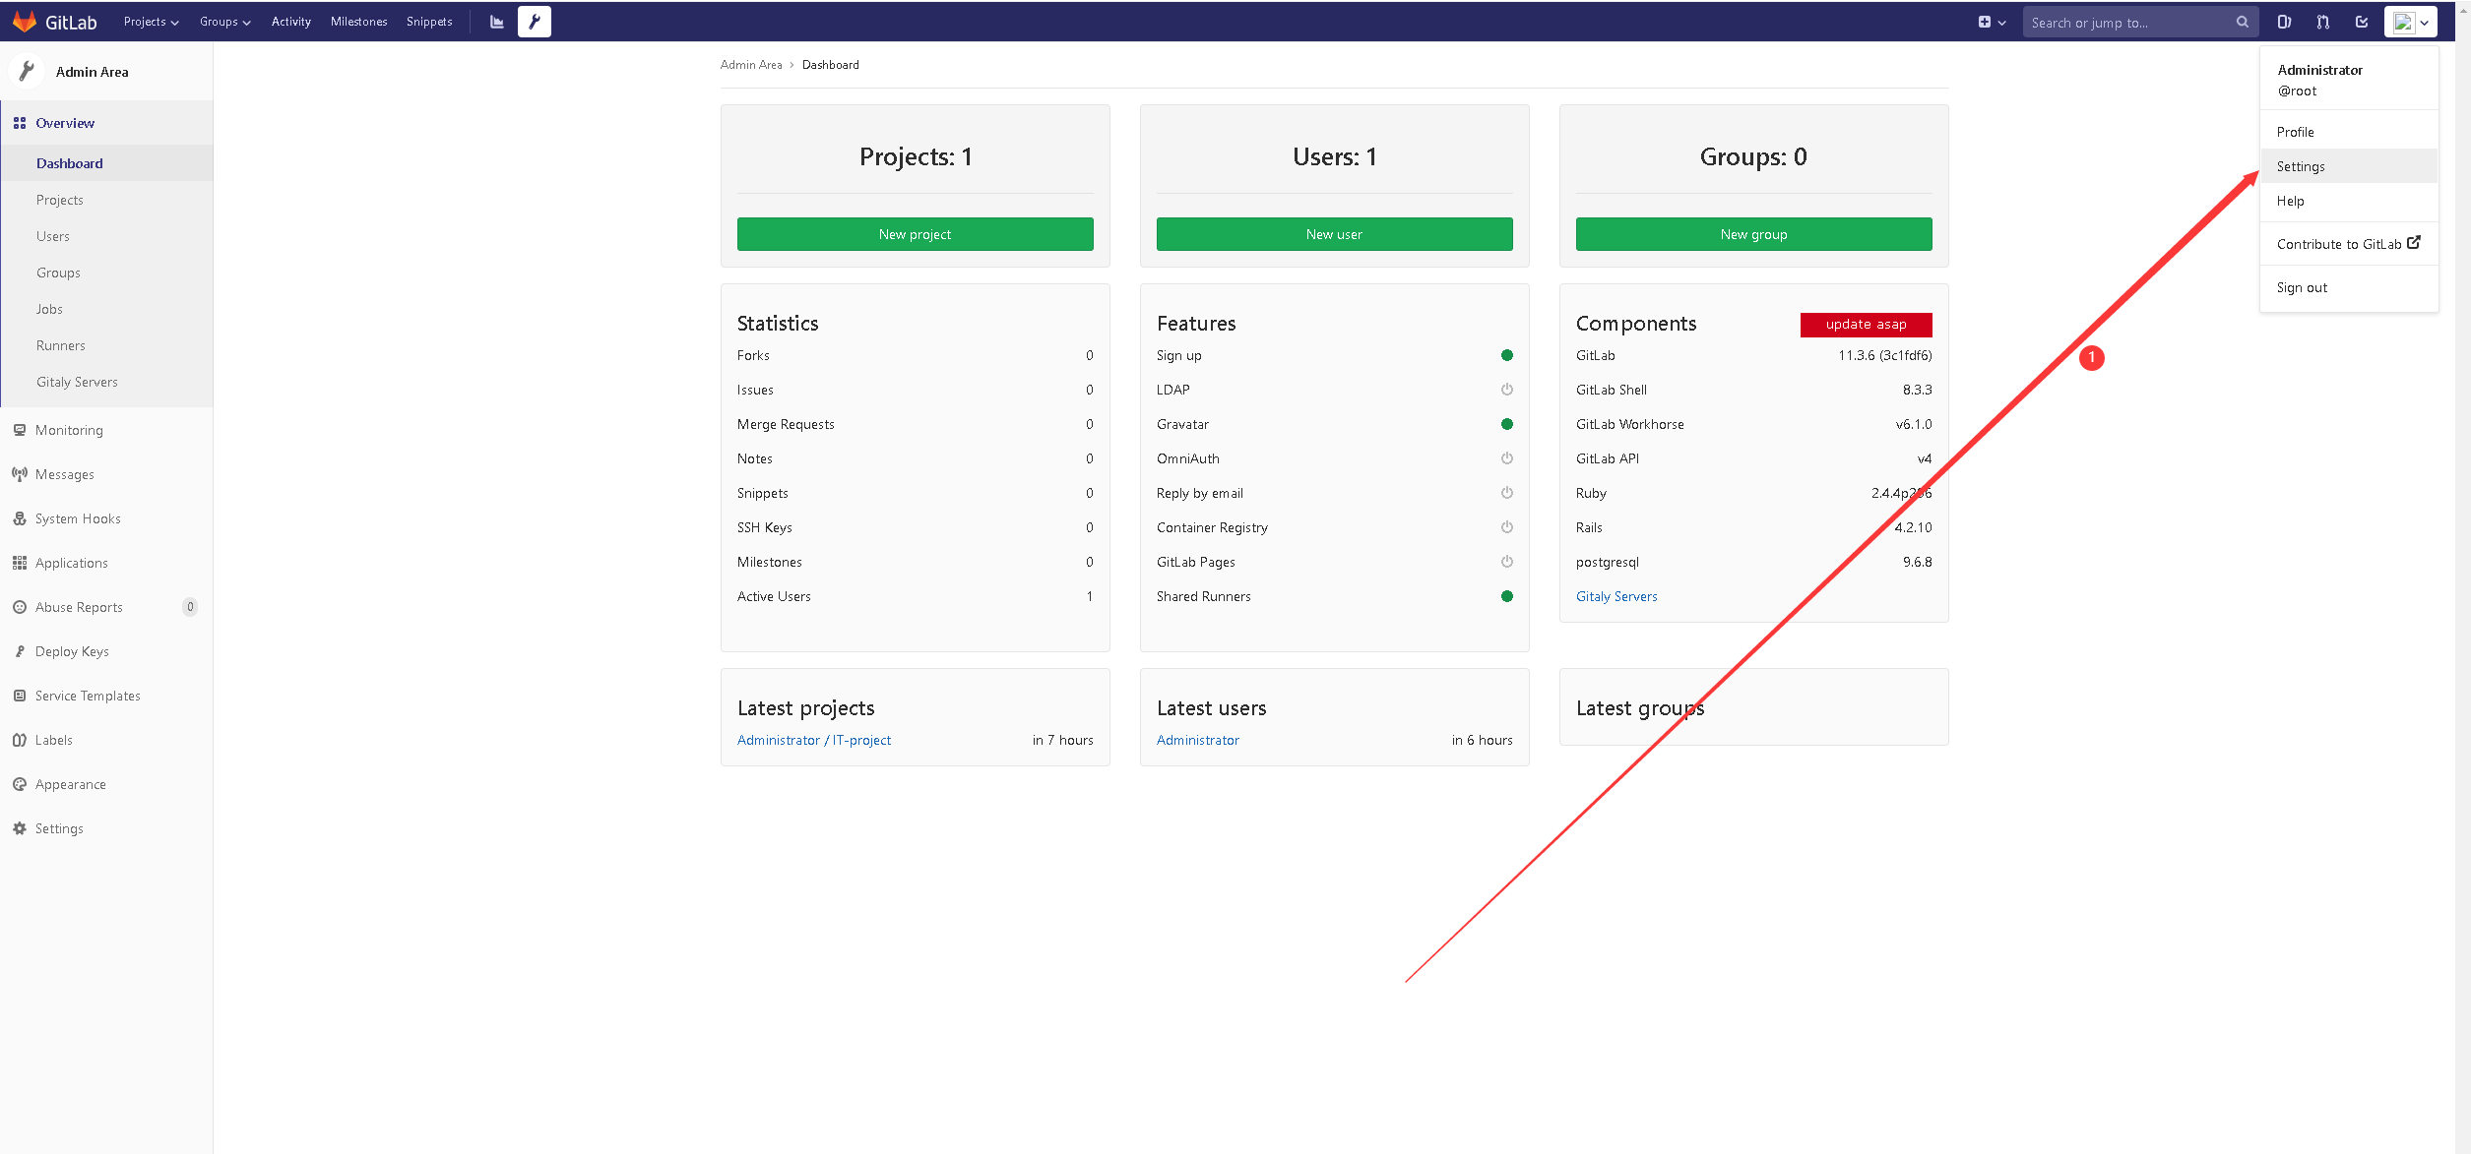Click the Sign up green status dot
Screen dimensions: 2471x1154
(1506, 355)
